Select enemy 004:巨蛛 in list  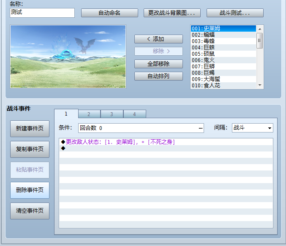tap(223, 48)
